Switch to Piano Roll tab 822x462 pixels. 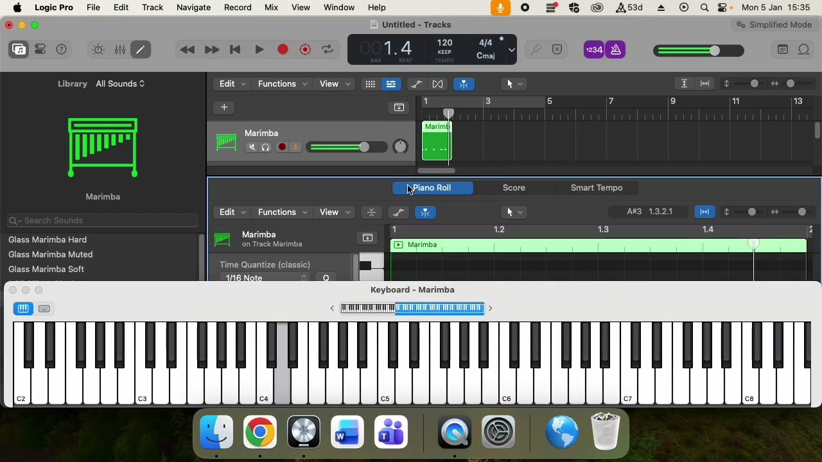(432, 188)
